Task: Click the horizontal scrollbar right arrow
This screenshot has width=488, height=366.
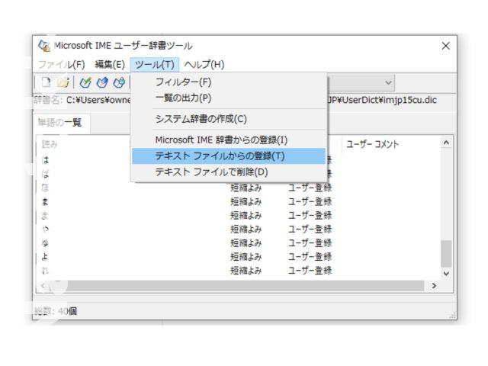Action: [x=435, y=286]
